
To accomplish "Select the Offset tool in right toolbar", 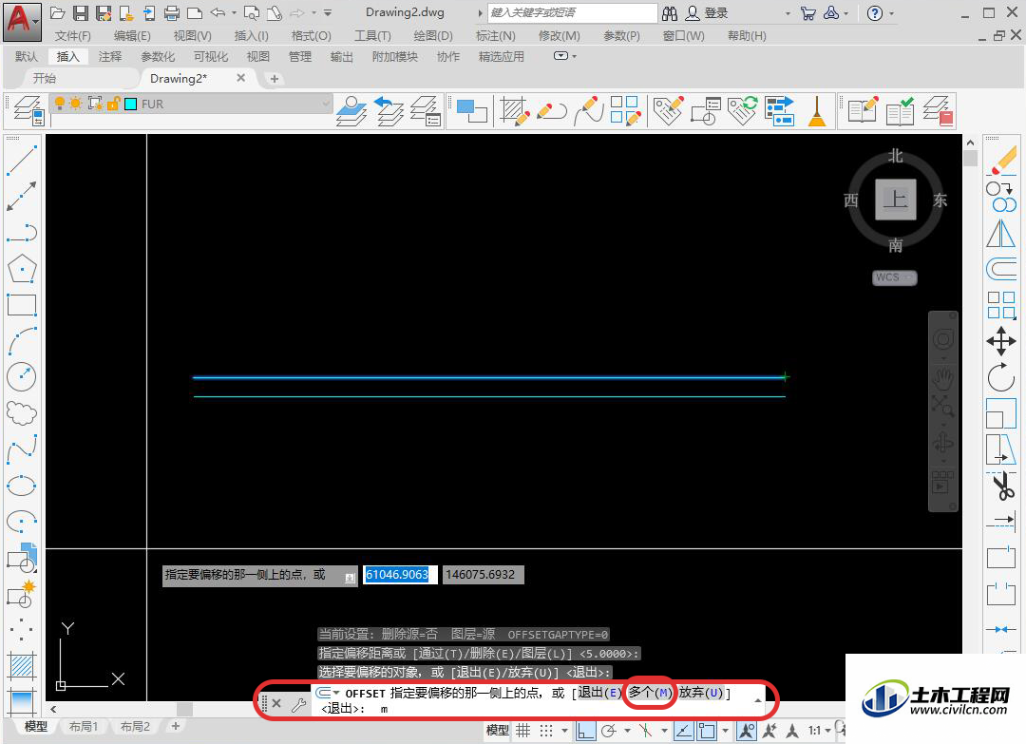I will (x=1001, y=269).
